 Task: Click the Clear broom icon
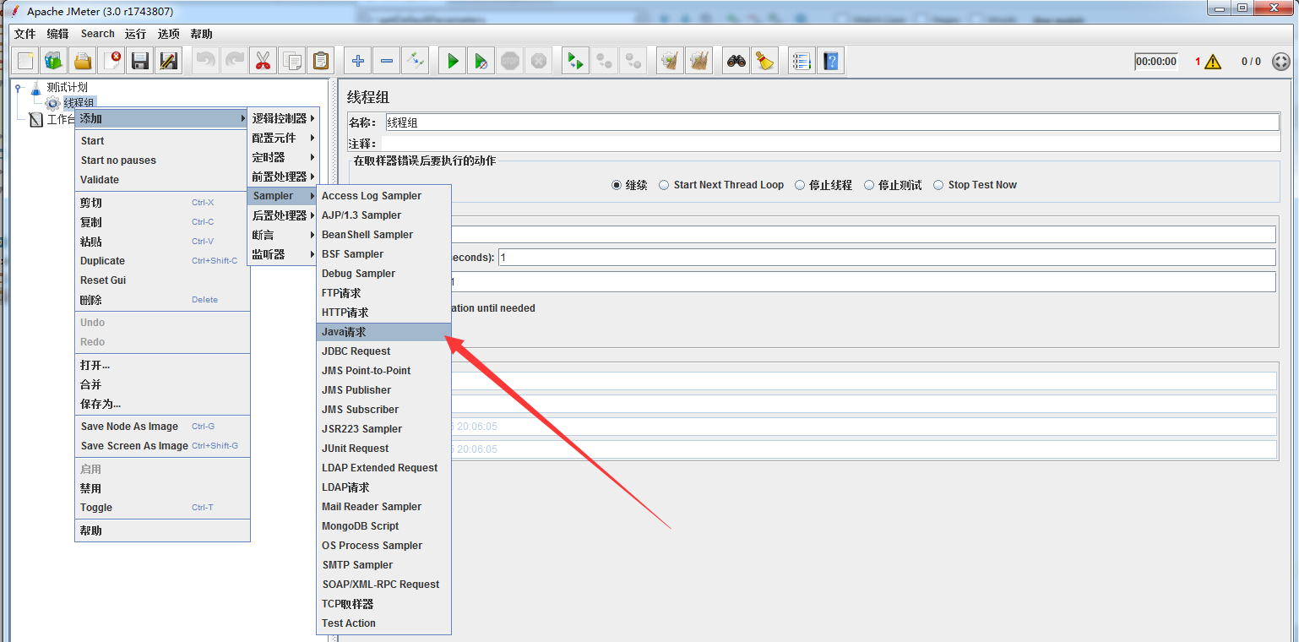(671, 61)
